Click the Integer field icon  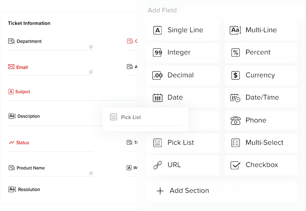point(157,52)
